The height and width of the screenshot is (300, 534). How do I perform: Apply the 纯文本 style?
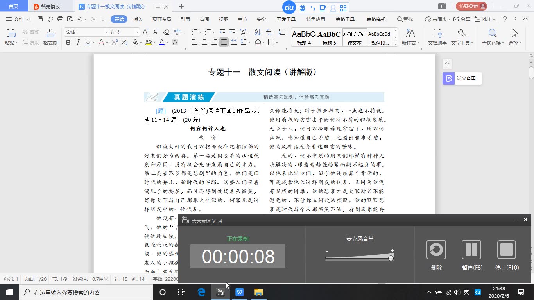[x=355, y=37]
